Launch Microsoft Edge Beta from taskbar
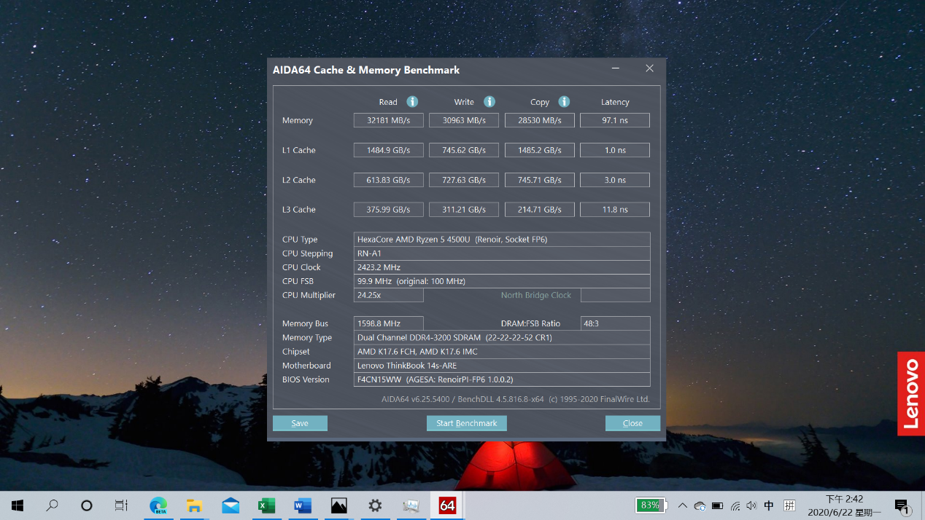Screen dimensions: 925x520 click(158, 505)
